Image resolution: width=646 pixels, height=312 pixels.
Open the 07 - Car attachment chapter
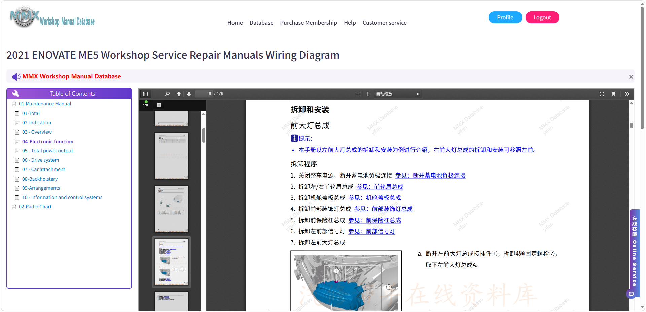click(x=44, y=169)
